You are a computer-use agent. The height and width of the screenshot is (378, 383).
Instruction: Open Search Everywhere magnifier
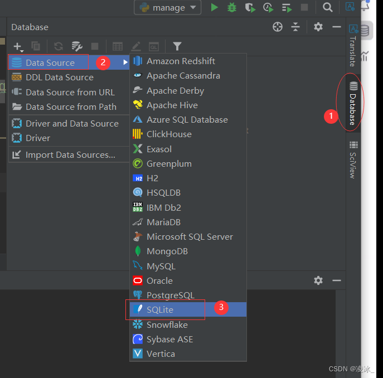pos(327,7)
